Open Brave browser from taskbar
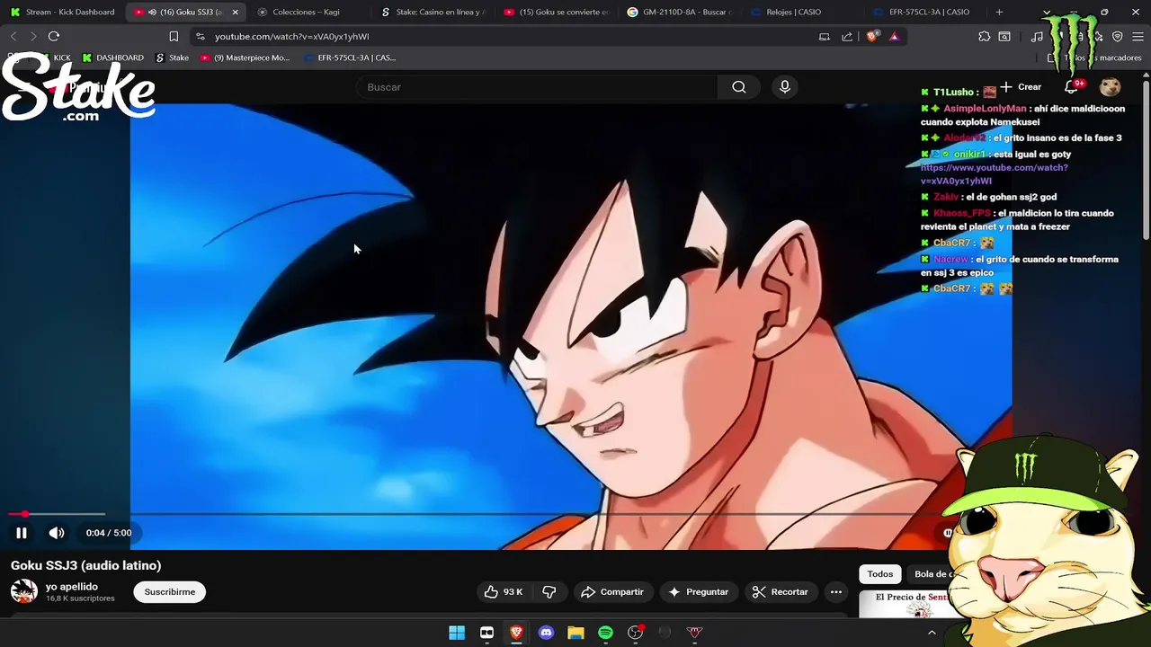1151x647 pixels. (x=516, y=633)
